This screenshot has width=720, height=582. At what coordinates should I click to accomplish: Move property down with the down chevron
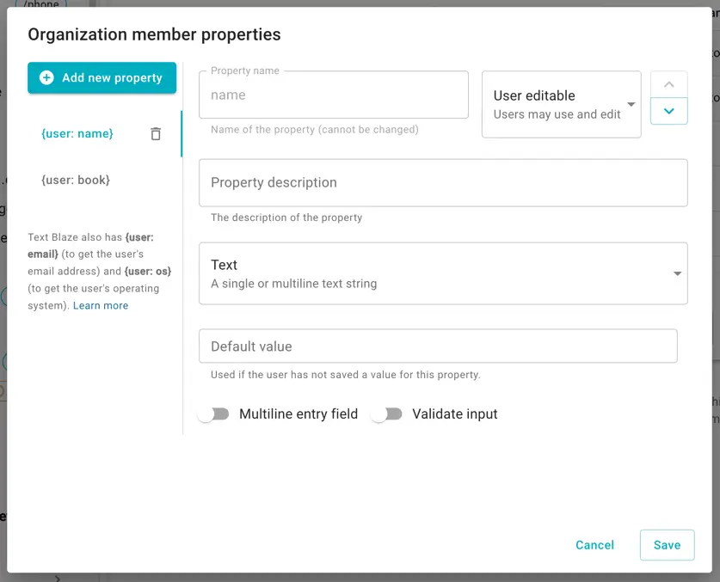668,111
